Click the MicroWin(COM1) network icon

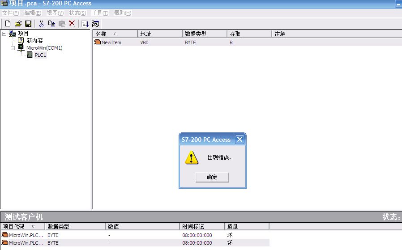click(21, 48)
